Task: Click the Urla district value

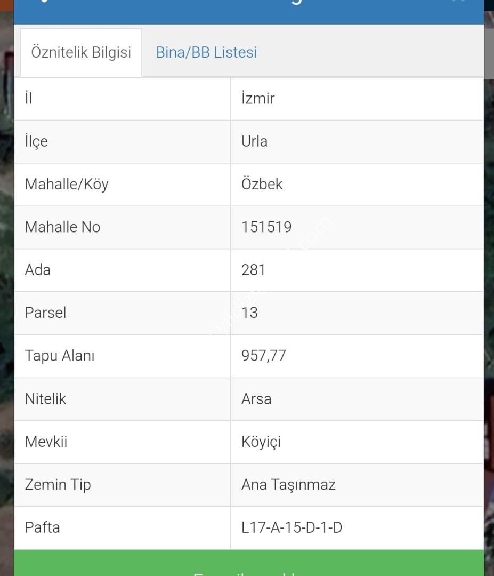Action: click(254, 141)
